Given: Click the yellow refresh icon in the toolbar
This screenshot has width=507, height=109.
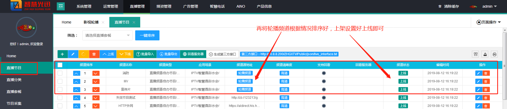Looking at the screenshot, I should [x=83, y=54].
